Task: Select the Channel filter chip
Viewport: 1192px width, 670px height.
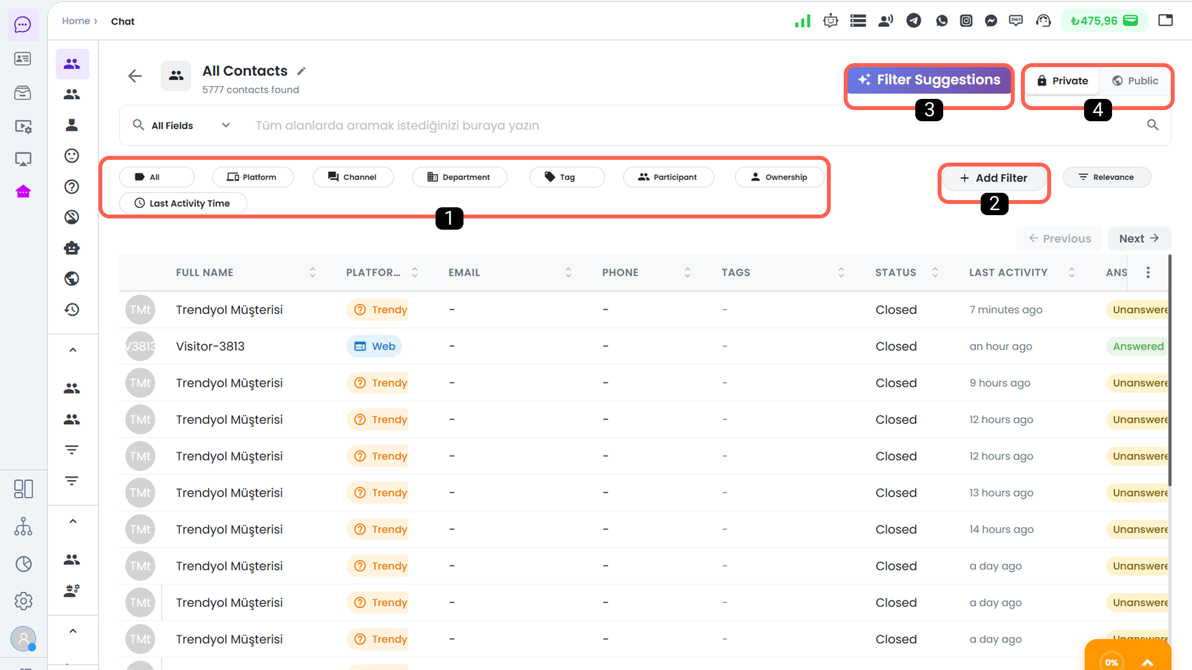Action: [x=353, y=177]
